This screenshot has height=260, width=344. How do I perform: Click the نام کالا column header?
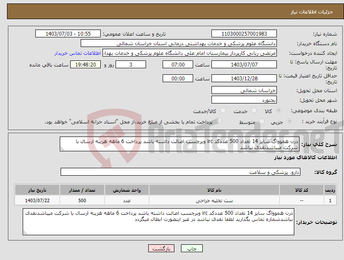coord(214,190)
